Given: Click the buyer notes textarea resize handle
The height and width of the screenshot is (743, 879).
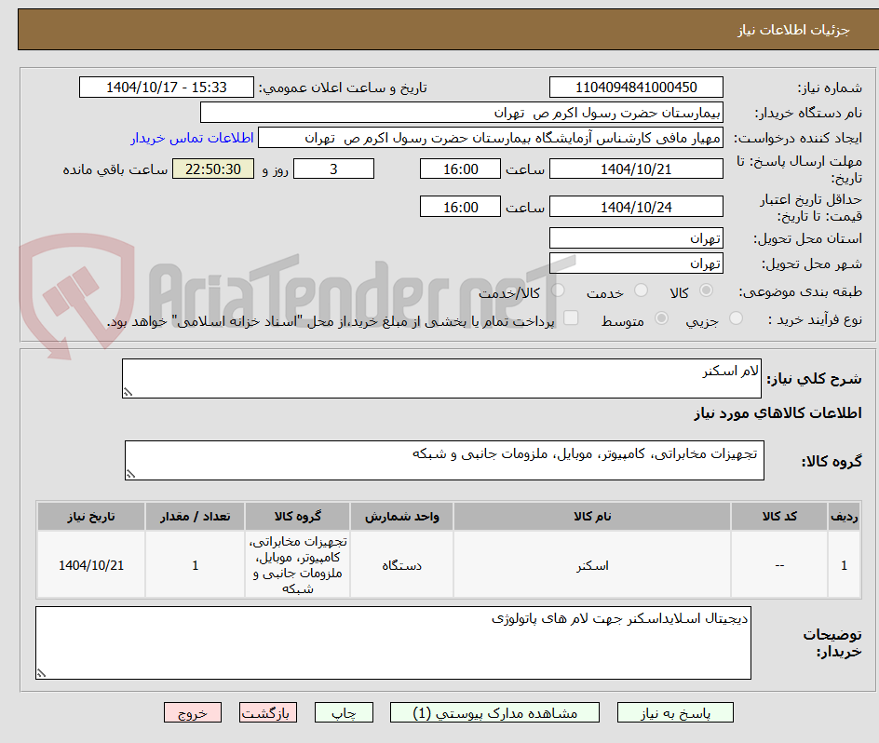Looking at the screenshot, I should 42,673.
